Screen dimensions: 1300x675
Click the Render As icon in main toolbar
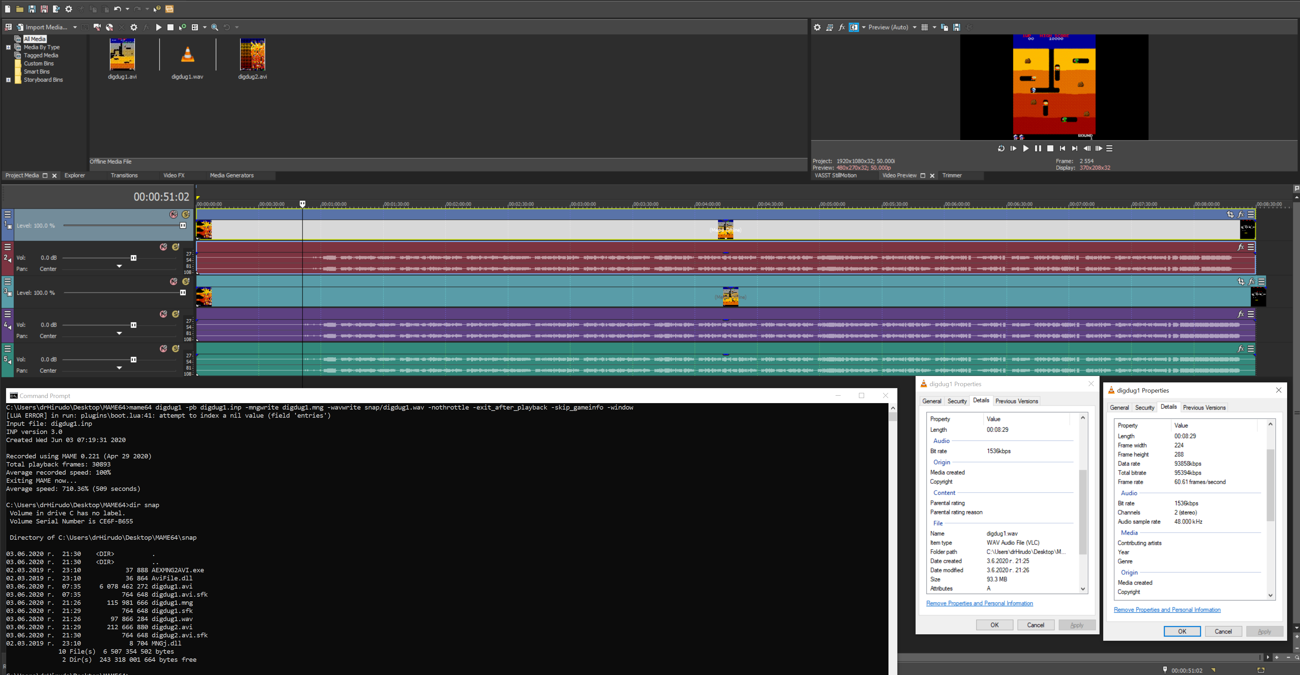56,9
